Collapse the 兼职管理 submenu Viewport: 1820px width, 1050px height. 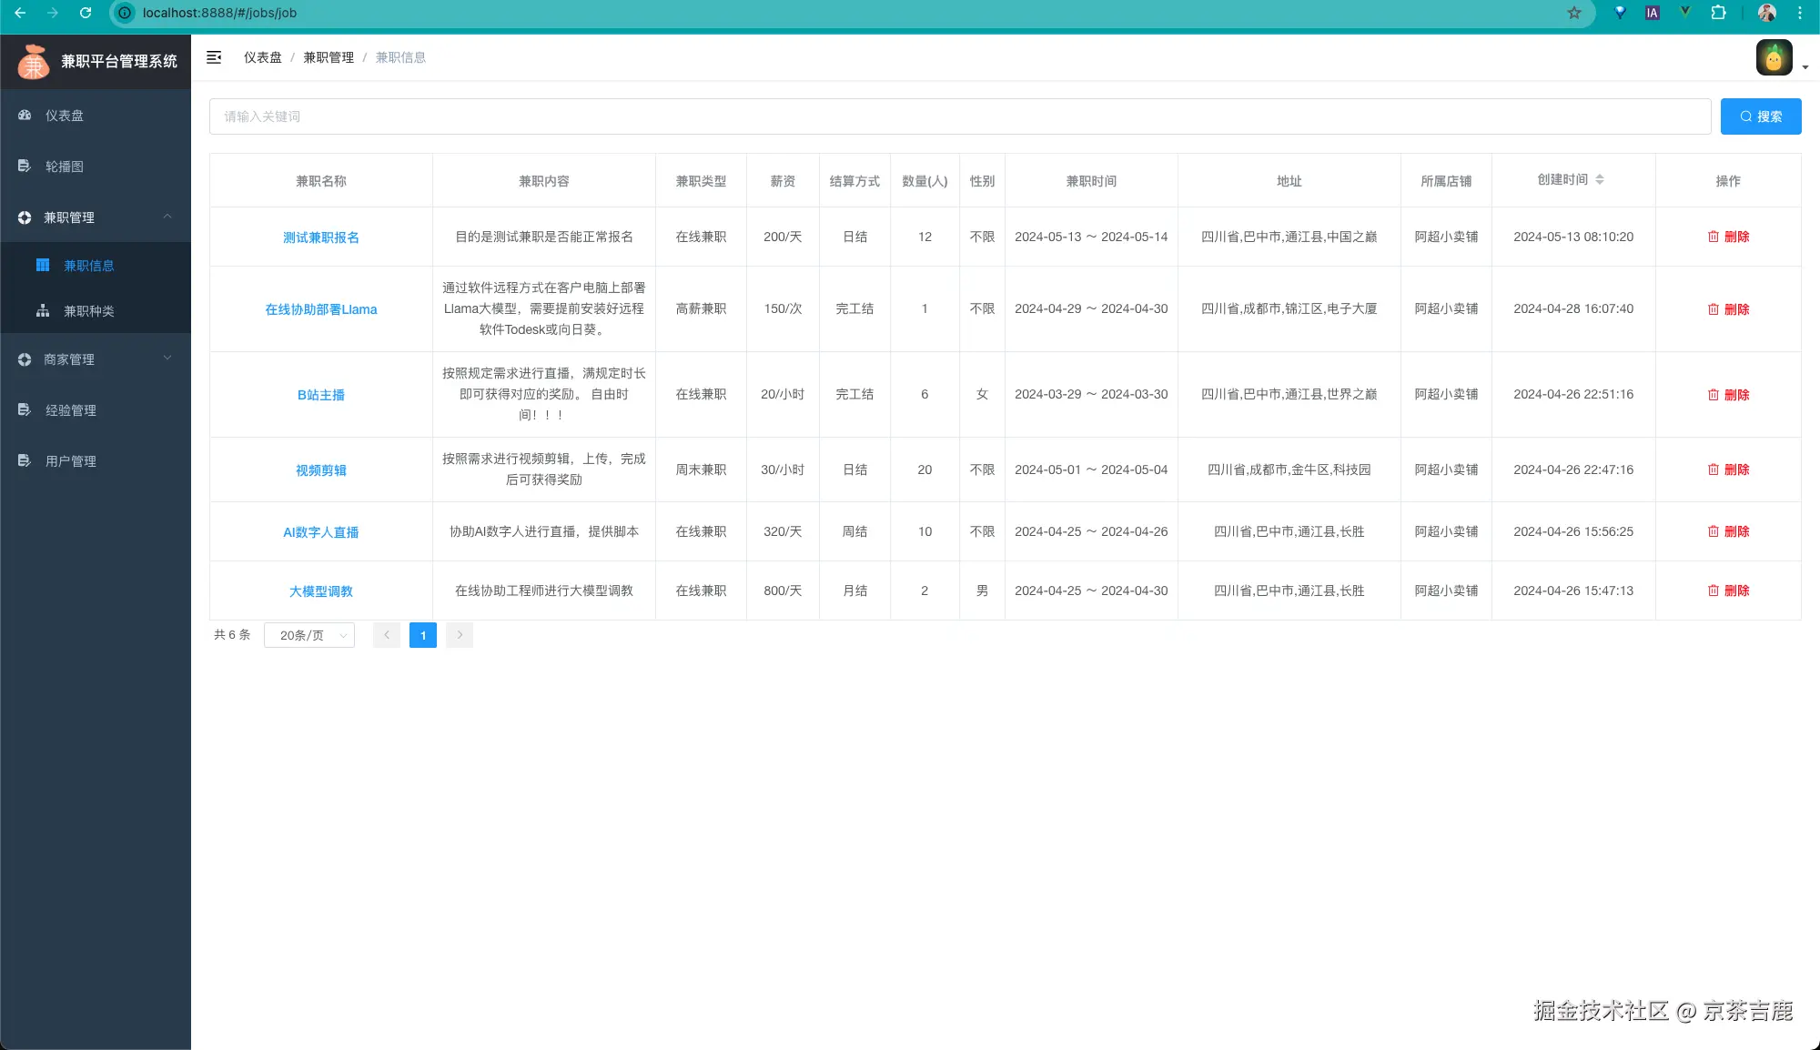click(x=167, y=217)
